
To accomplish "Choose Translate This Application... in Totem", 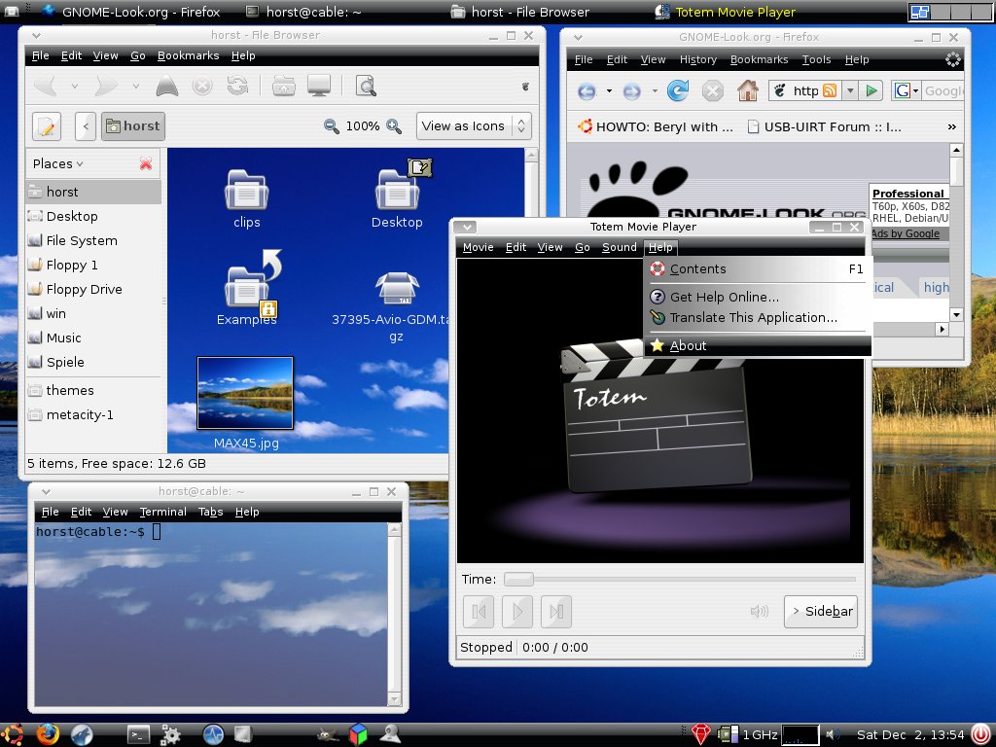I will coord(757,318).
